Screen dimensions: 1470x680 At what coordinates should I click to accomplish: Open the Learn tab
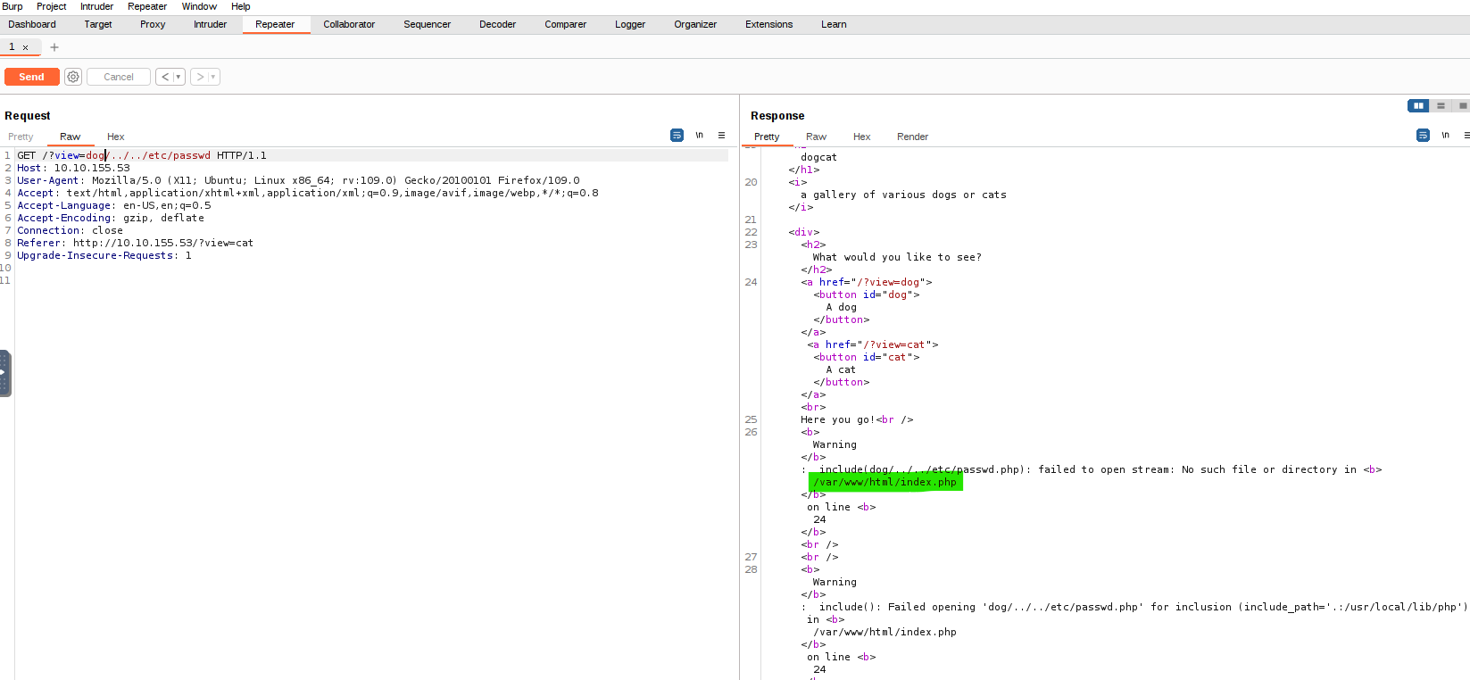pos(834,24)
